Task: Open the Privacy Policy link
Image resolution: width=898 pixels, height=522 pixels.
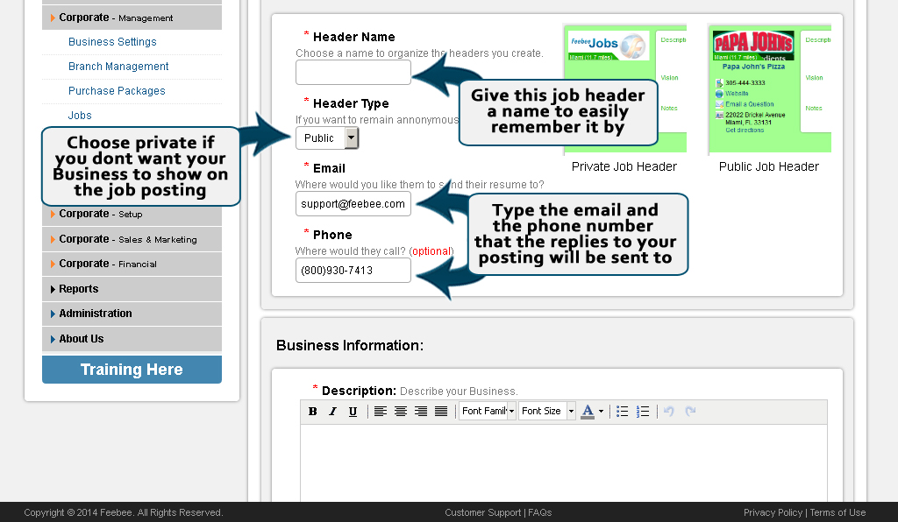Action: 773,512
